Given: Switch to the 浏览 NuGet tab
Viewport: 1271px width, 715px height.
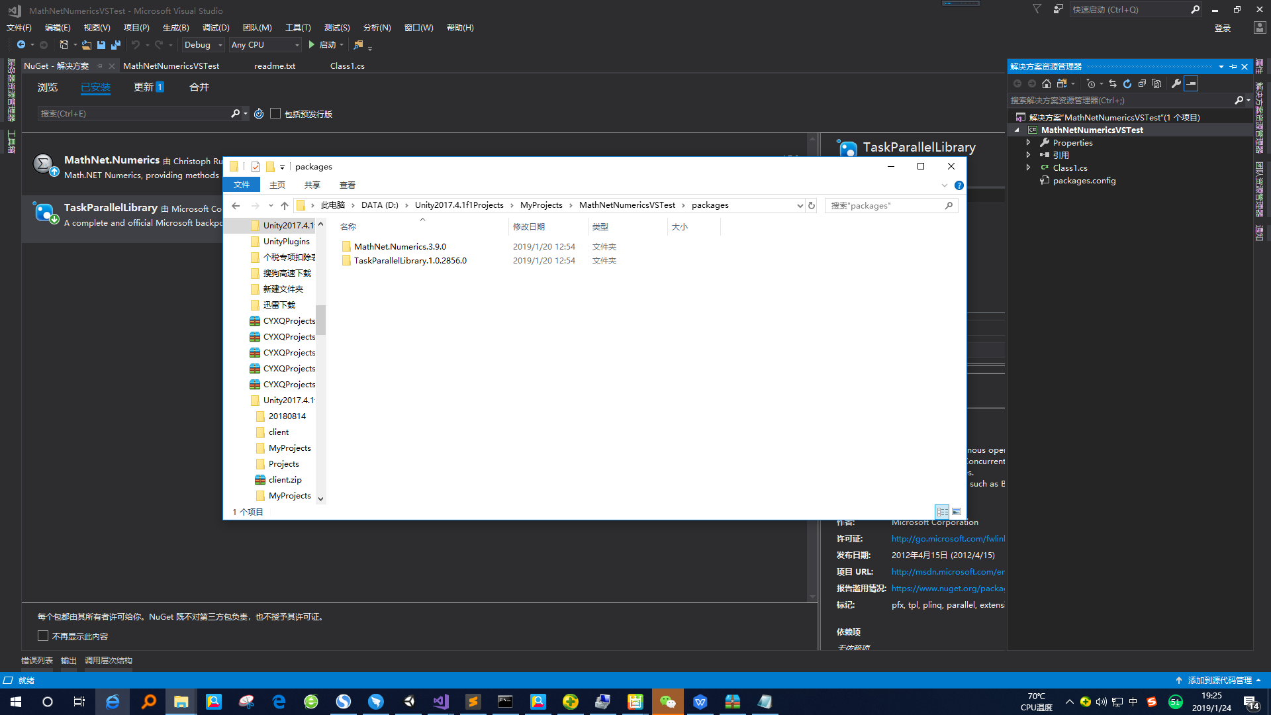Looking at the screenshot, I should (x=47, y=87).
